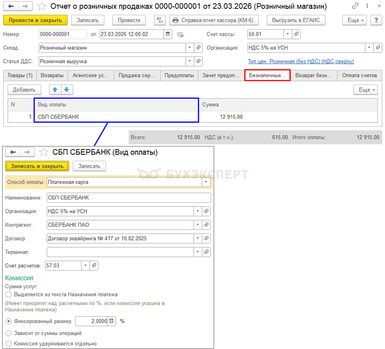
Task: Expand the Терминал dropdown
Action: [x=198, y=252]
